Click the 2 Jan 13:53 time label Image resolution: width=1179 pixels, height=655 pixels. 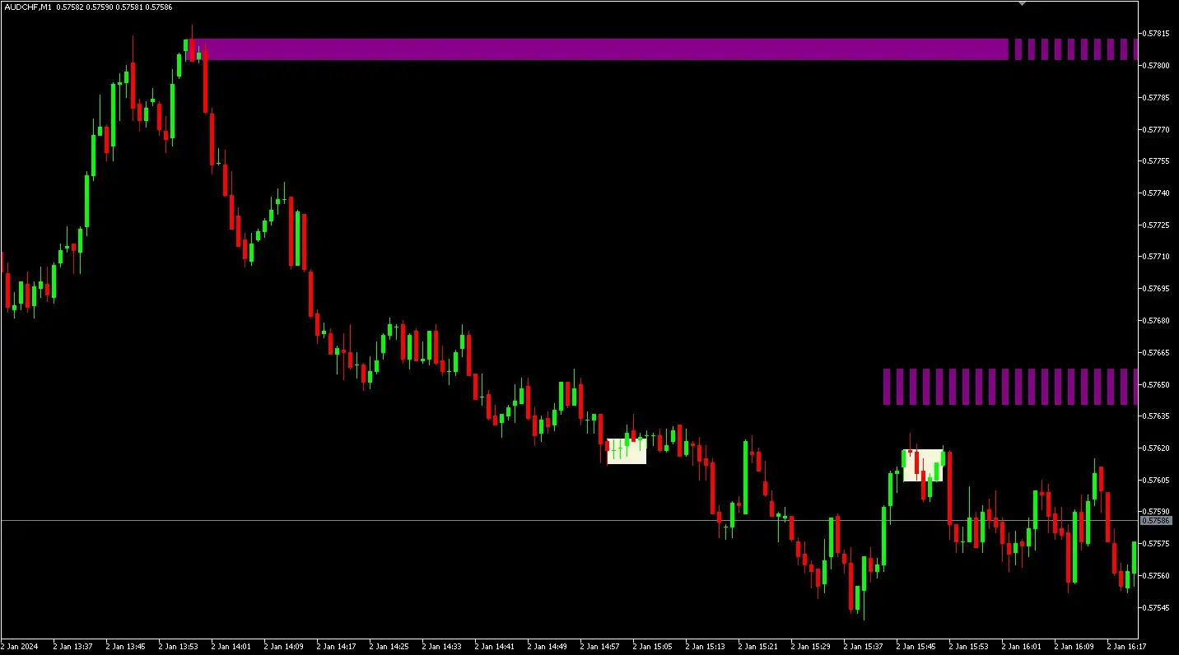[x=179, y=647]
